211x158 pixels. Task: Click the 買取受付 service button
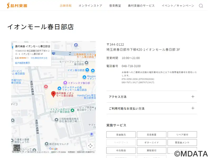[151, 150]
